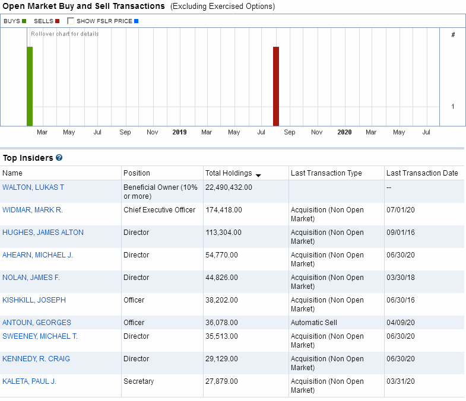The width and height of the screenshot is (466, 401).
Task: Open KENNEDY, R. CRAIG insider profile
Action: click(36, 359)
